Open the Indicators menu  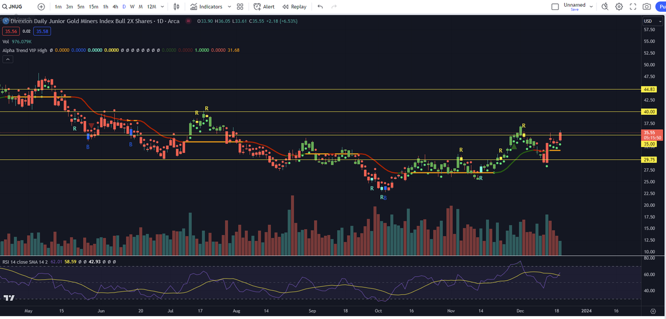206,7
